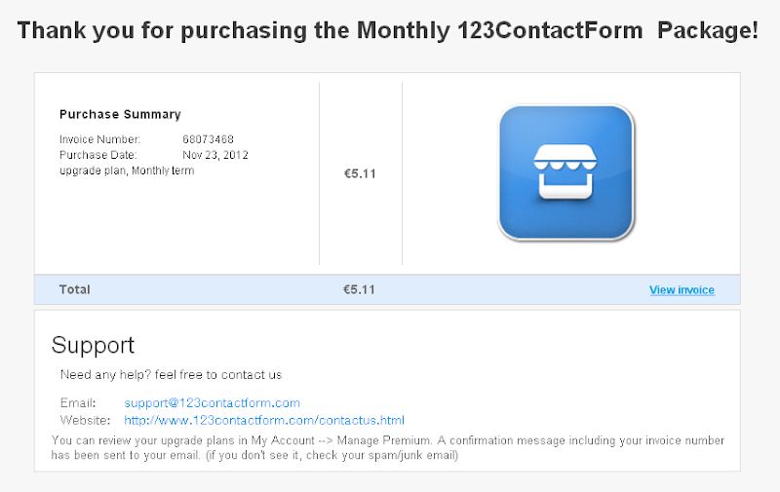Click the purchase date Nov 23, 2012
780x492 pixels.
click(214, 155)
